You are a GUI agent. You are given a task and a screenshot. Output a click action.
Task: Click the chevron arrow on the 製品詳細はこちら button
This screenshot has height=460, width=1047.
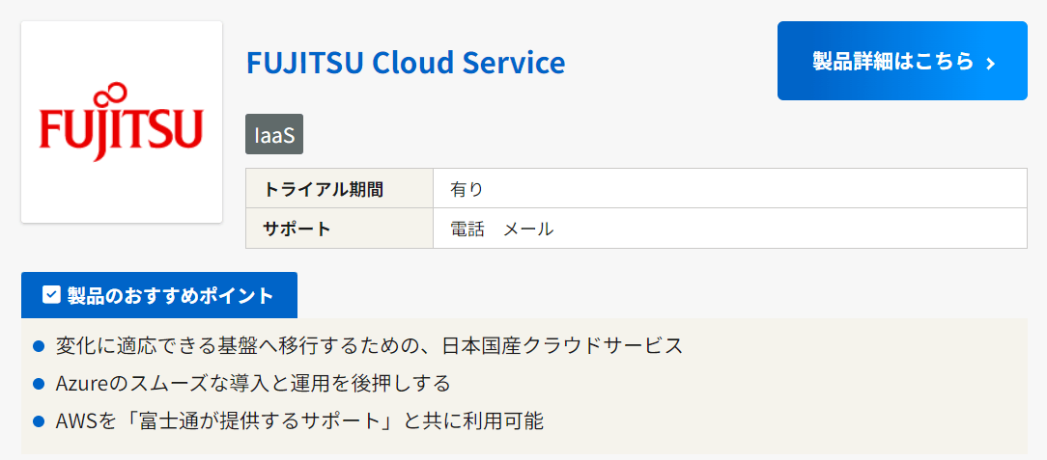tap(991, 63)
